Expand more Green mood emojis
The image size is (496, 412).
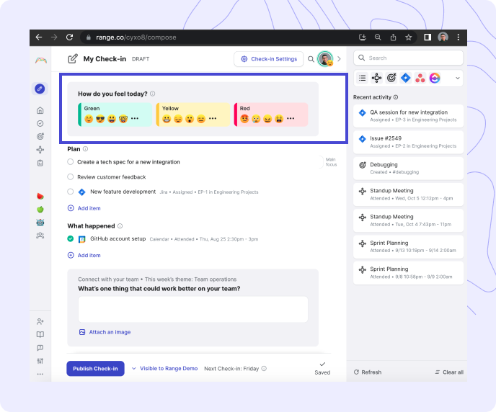coord(135,118)
